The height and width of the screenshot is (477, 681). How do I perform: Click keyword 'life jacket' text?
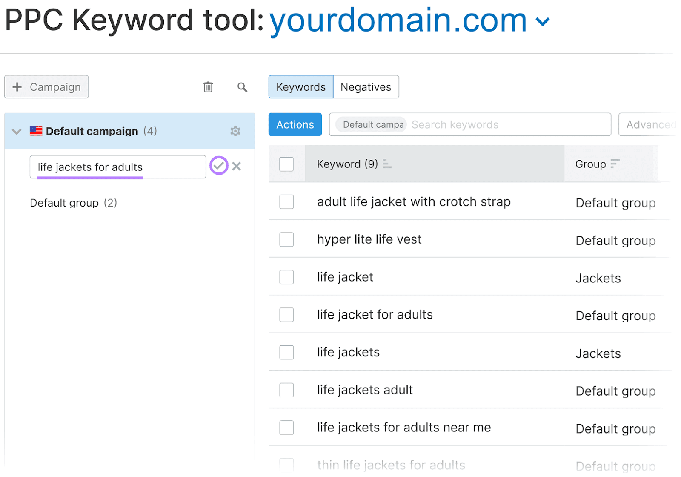click(x=345, y=277)
